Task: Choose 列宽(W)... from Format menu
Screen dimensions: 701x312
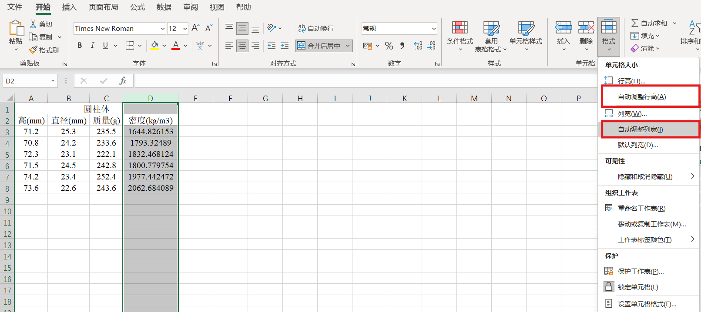Action: (649, 114)
